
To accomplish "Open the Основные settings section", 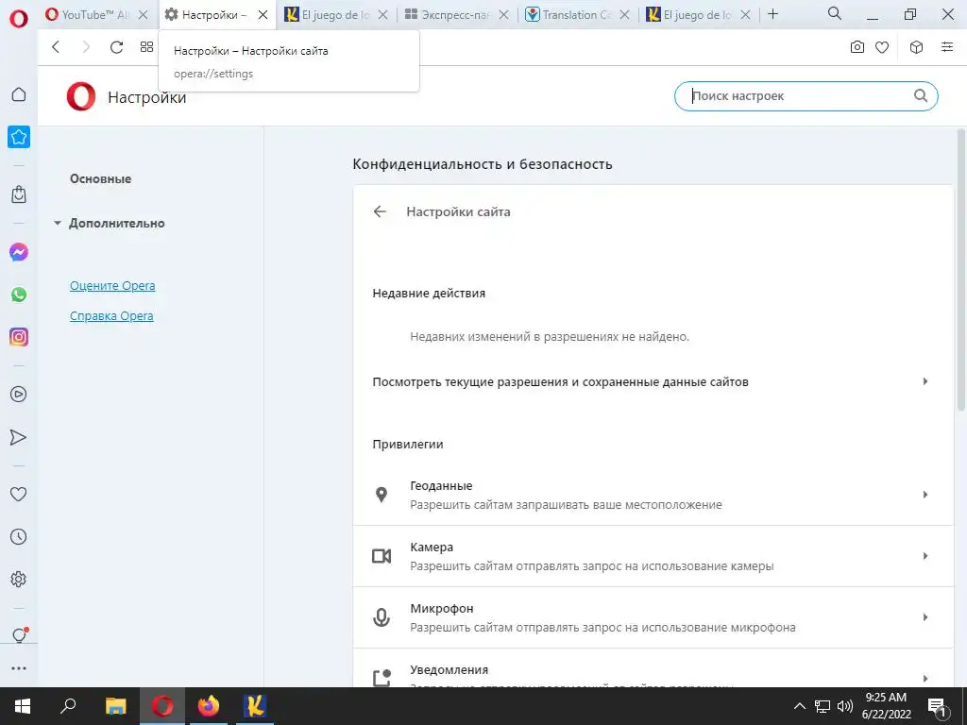I will pos(100,178).
